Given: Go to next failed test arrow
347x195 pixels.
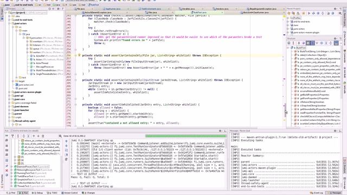Looking at the screenshot, I should coord(38,136).
